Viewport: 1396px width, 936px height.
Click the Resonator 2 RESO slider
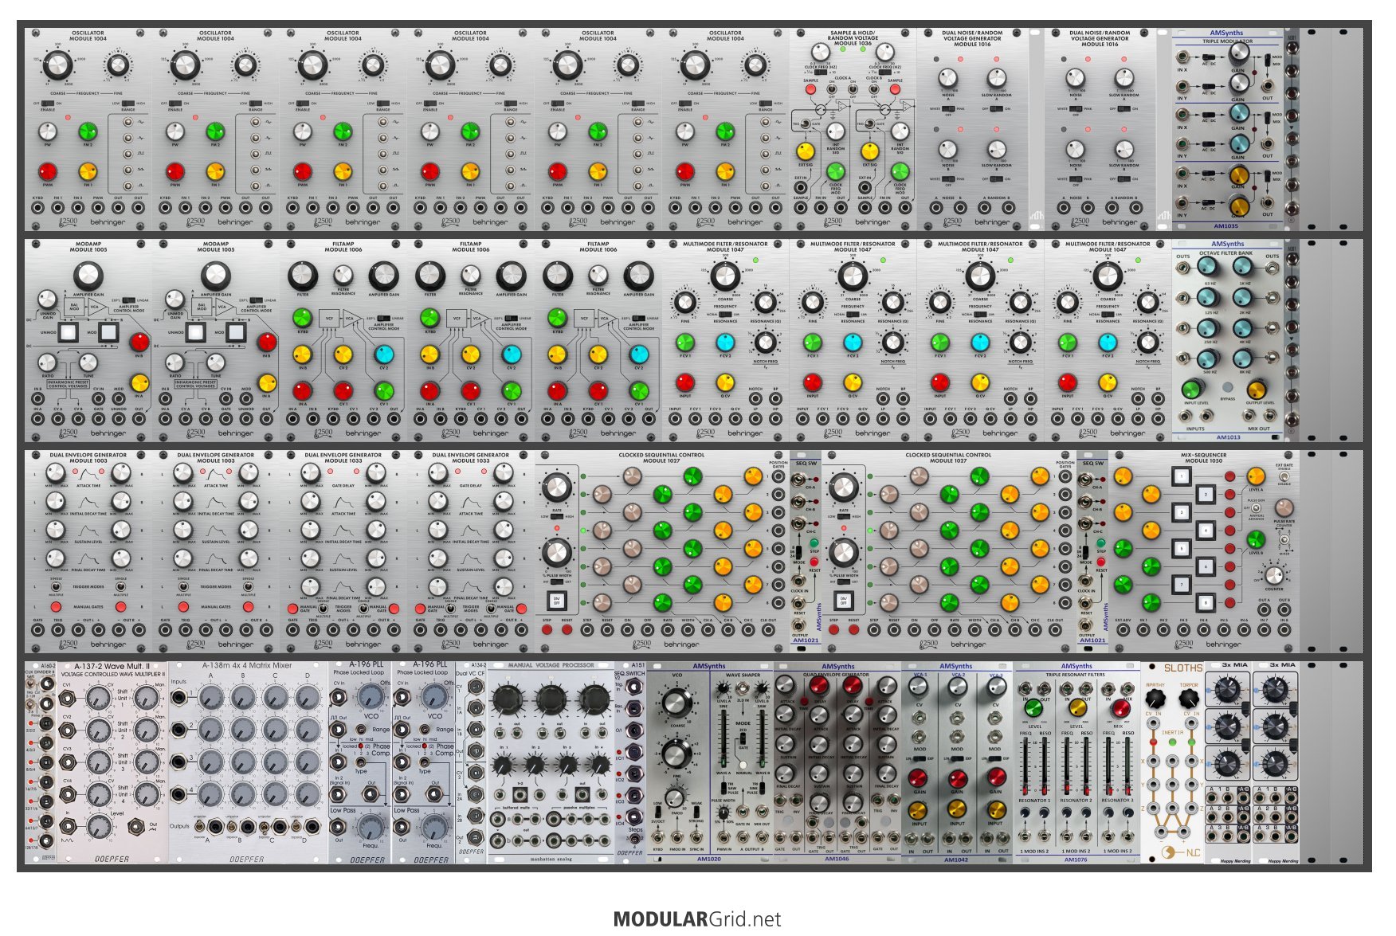tap(1086, 766)
